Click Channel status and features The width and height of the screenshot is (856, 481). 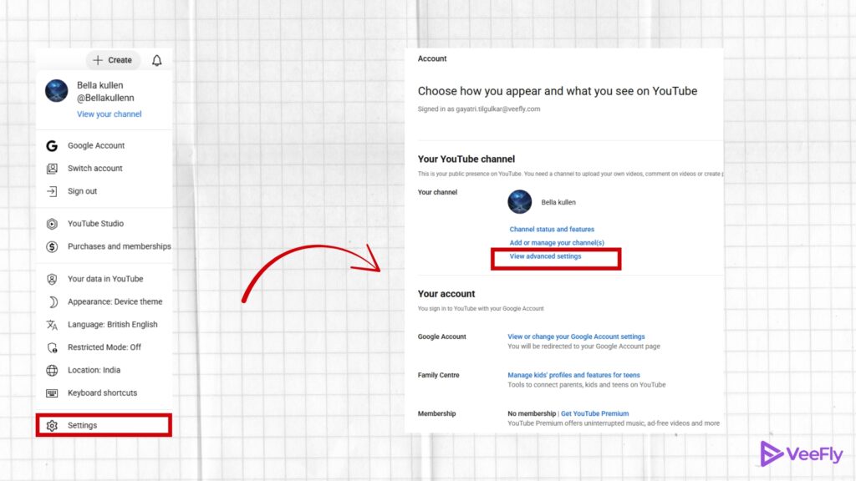pos(552,229)
